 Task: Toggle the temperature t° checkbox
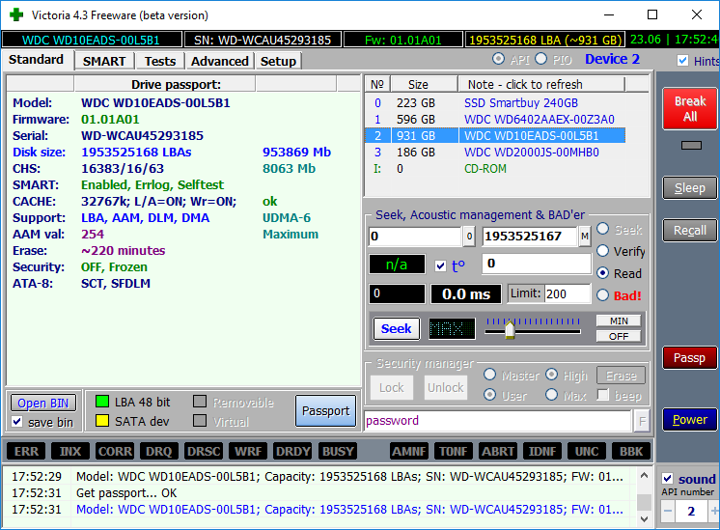(440, 265)
